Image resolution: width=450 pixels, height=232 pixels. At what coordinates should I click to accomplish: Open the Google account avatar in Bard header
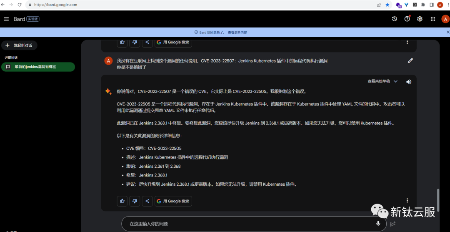(x=445, y=19)
